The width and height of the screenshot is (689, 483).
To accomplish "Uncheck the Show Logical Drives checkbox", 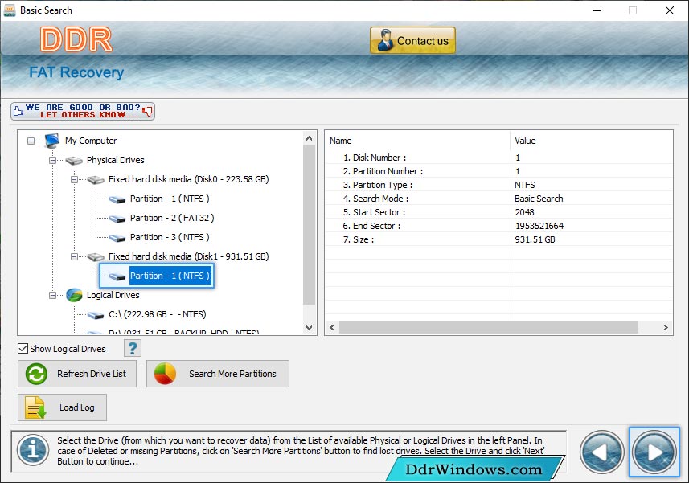I will click(x=23, y=349).
